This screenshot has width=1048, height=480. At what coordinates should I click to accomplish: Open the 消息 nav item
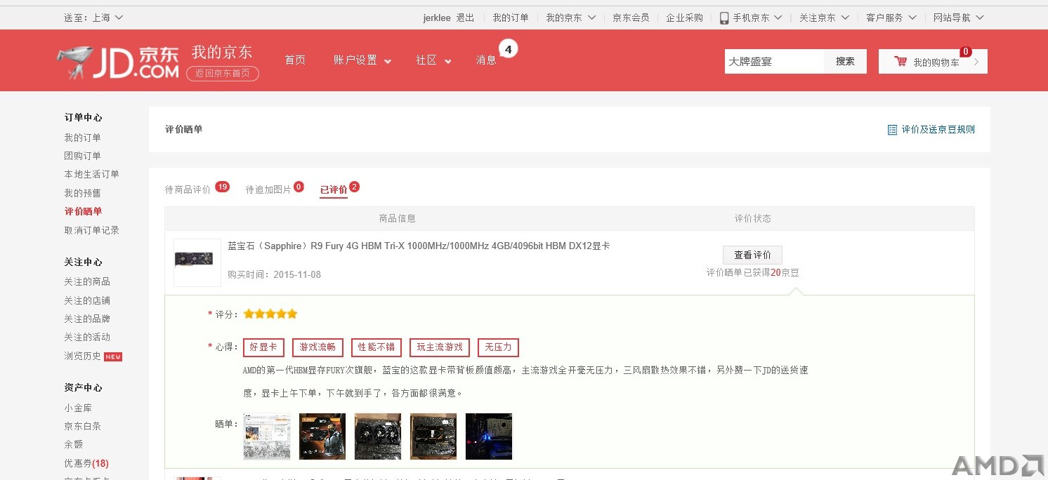tap(486, 60)
